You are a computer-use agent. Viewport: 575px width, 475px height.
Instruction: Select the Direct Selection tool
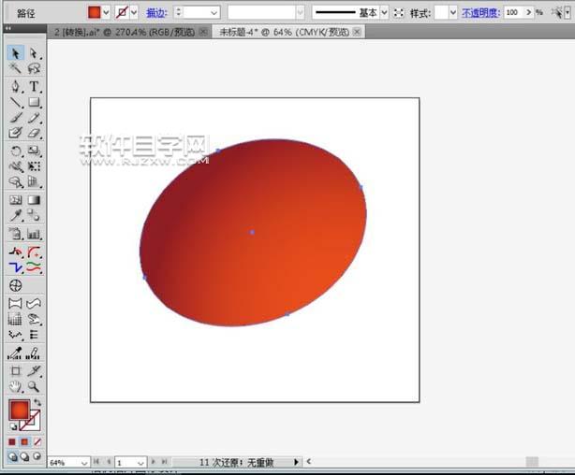pyautogui.click(x=34, y=53)
